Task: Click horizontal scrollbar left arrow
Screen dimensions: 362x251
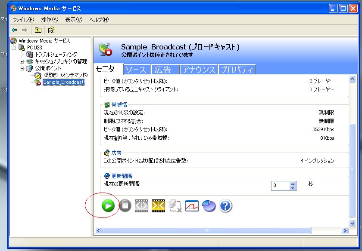Action: click(x=99, y=230)
